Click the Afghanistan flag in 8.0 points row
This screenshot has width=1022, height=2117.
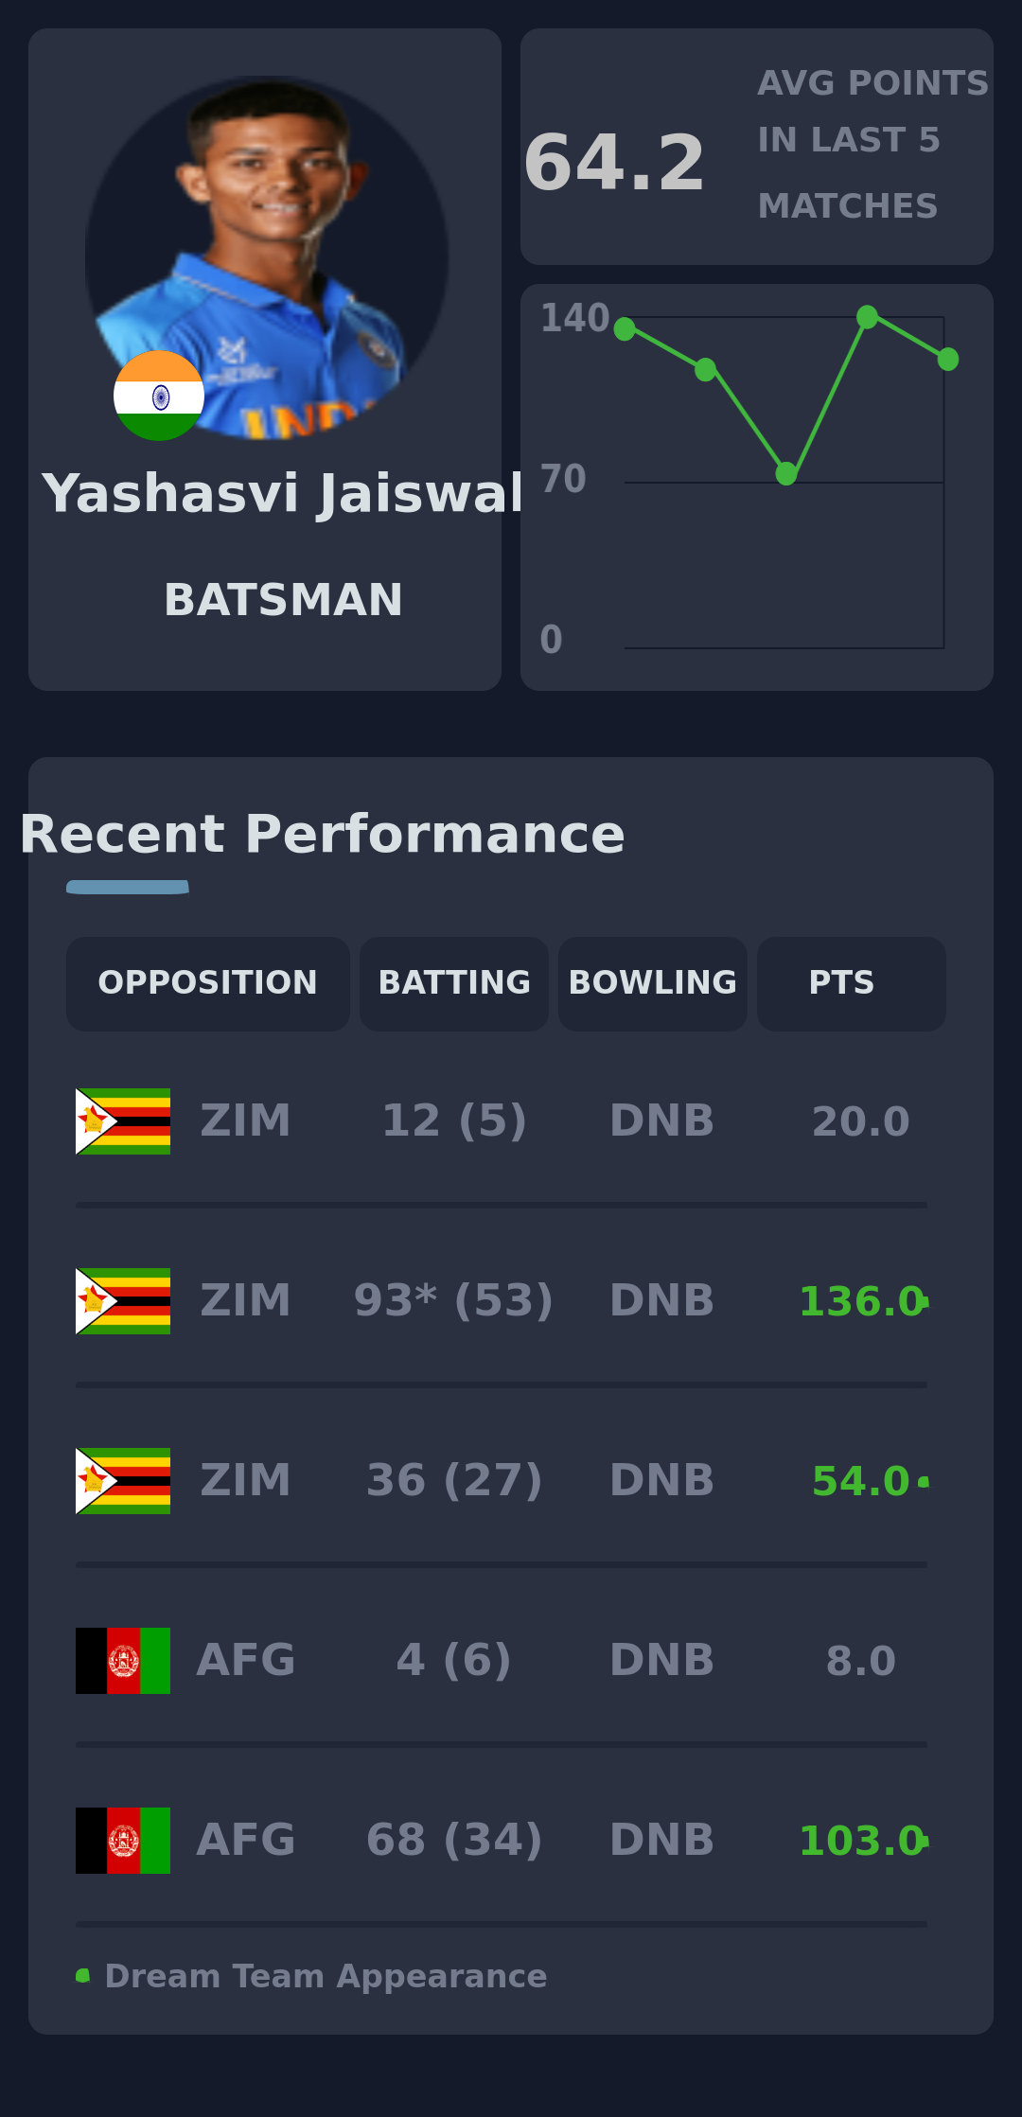click(x=123, y=1661)
